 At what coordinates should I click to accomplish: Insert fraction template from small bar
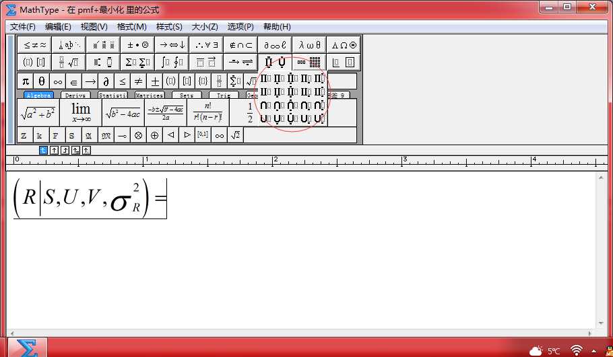220,81
